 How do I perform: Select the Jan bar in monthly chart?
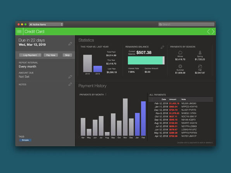pos(137,124)
